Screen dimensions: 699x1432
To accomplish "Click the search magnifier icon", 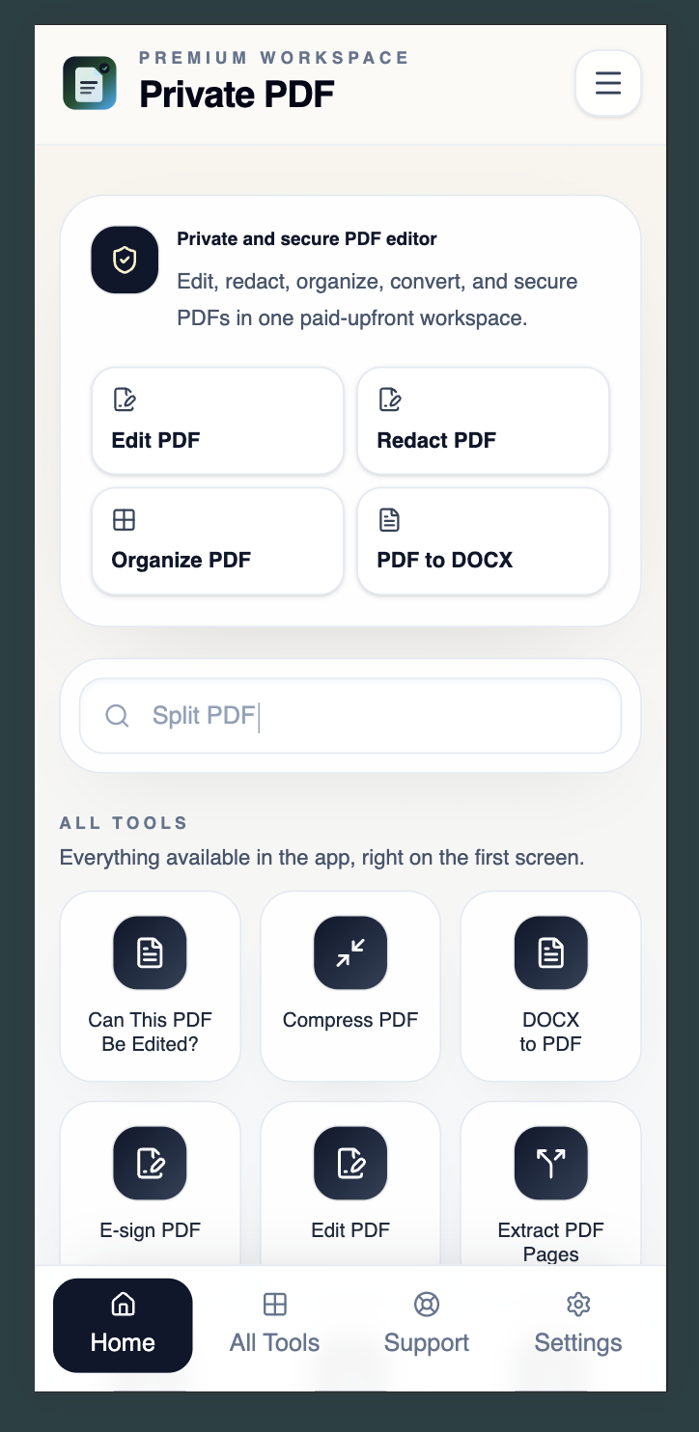I will click(x=117, y=716).
